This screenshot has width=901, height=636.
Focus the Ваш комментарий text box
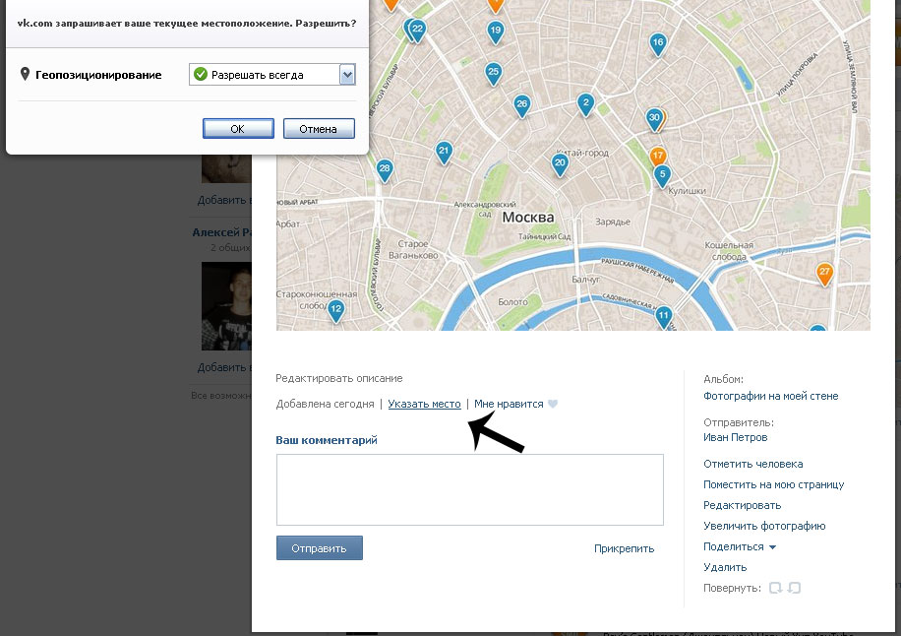tap(469, 489)
